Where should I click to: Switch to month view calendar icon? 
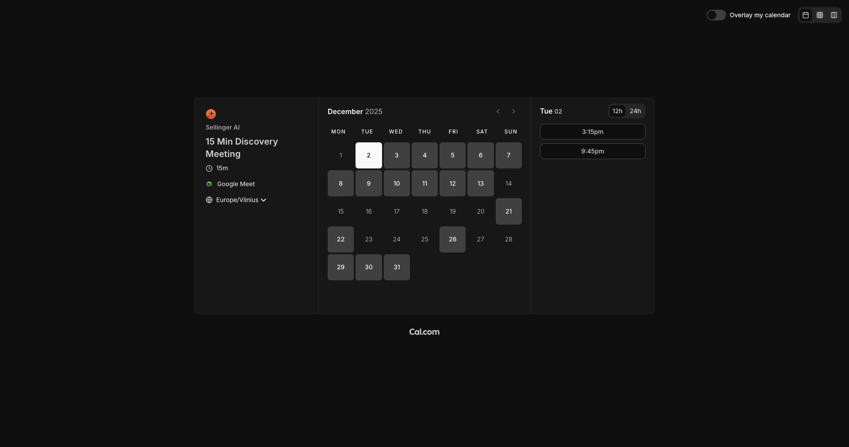pyautogui.click(x=806, y=15)
